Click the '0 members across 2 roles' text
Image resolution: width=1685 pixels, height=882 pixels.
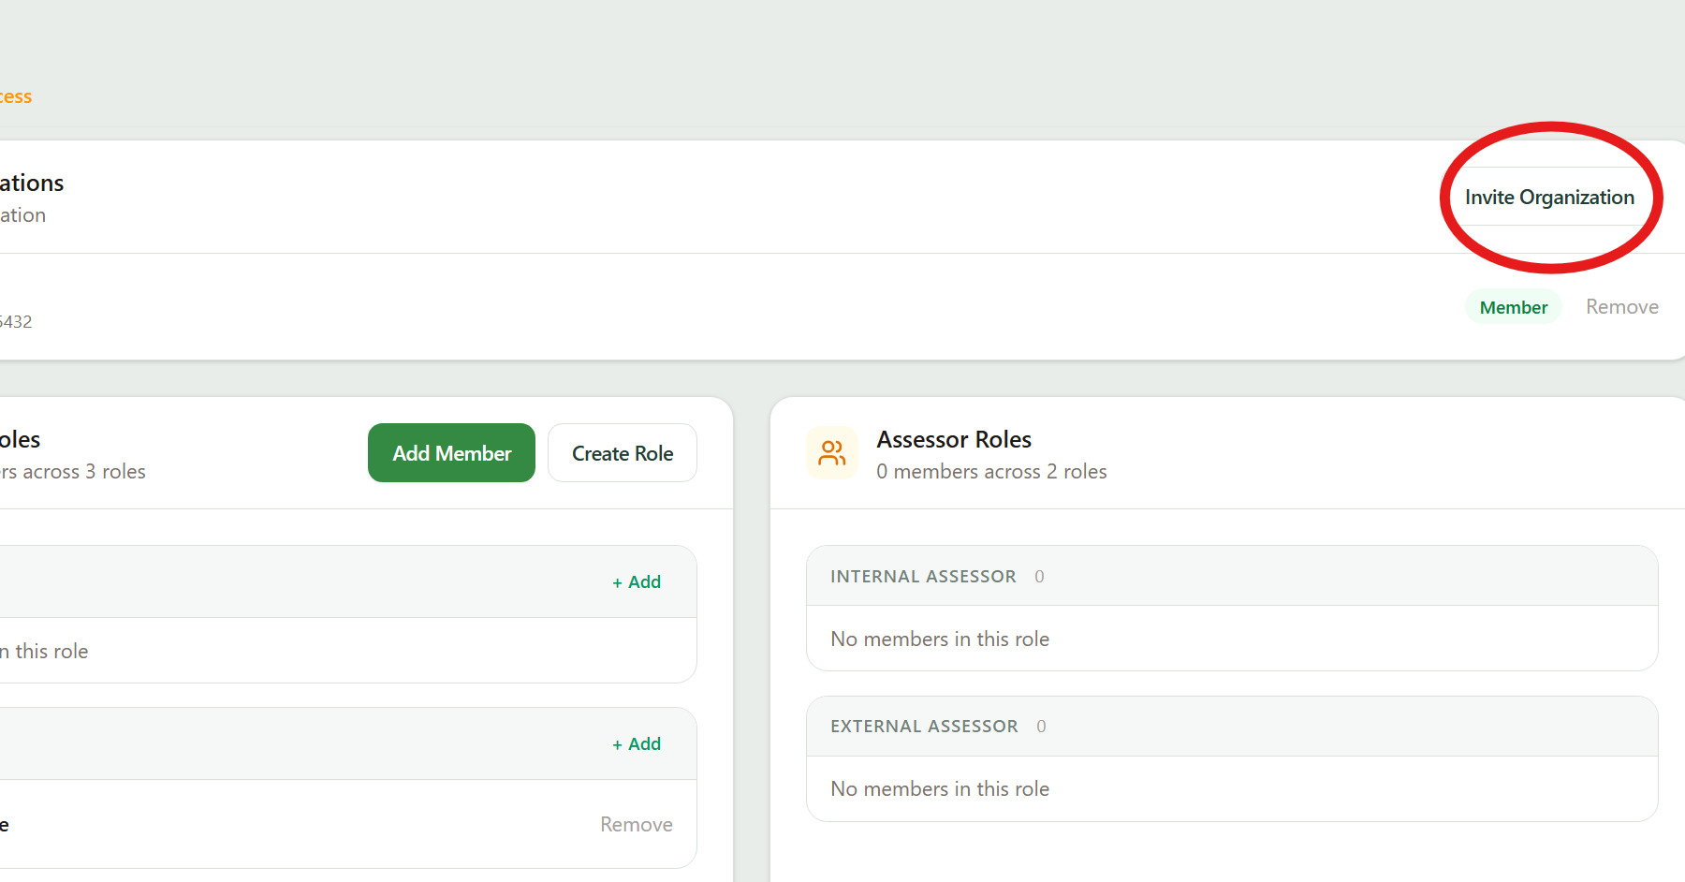(x=991, y=471)
